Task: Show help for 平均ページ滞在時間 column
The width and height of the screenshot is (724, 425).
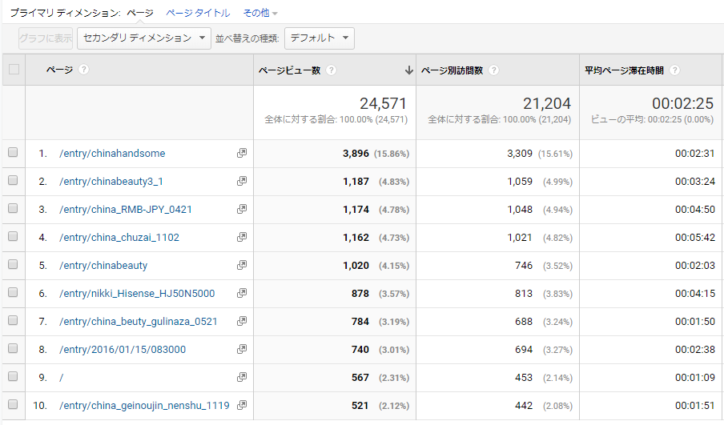Action: tap(674, 70)
